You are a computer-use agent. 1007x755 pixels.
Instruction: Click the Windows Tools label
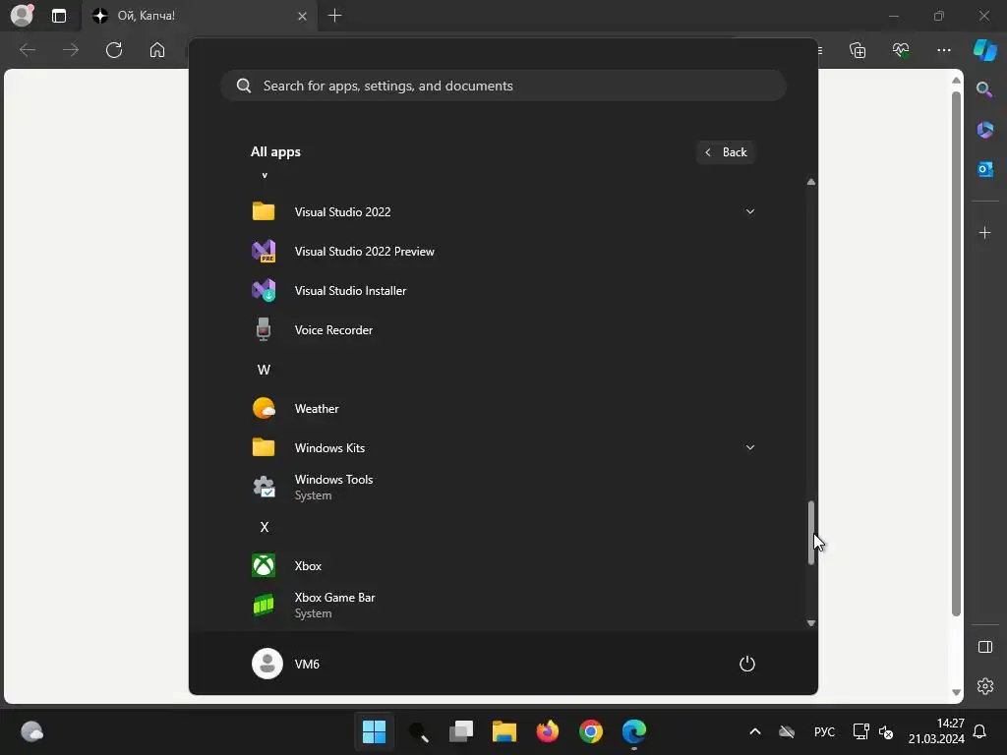point(334,480)
